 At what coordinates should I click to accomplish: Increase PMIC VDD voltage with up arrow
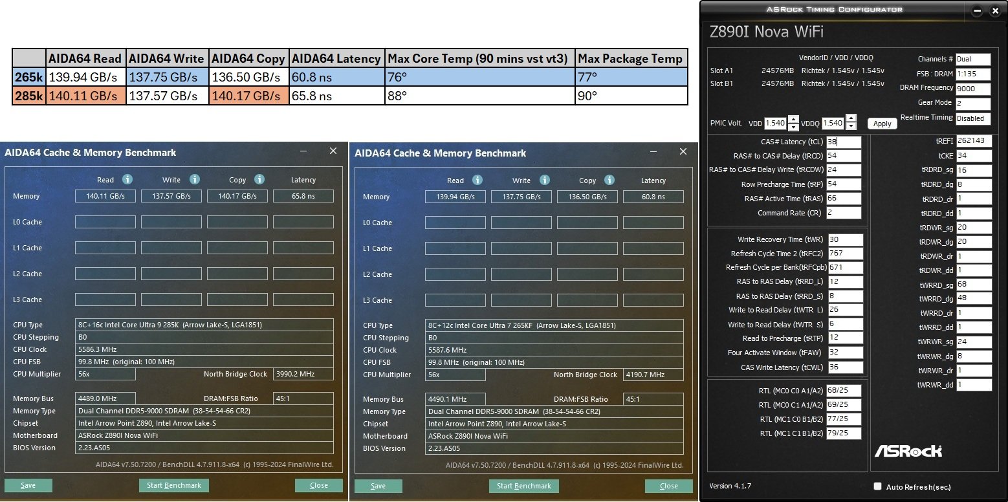(794, 119)
